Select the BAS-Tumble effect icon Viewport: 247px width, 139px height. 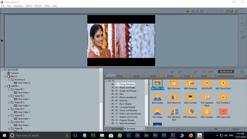coord(190,98)
